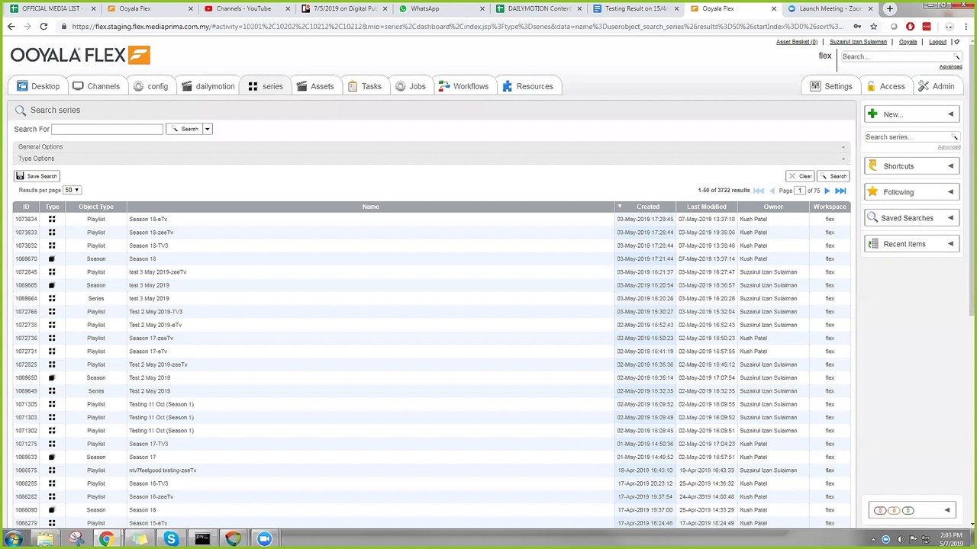Click type icon in row 1073834
Viewport: 977px width, 549px height.
point(52,219)
